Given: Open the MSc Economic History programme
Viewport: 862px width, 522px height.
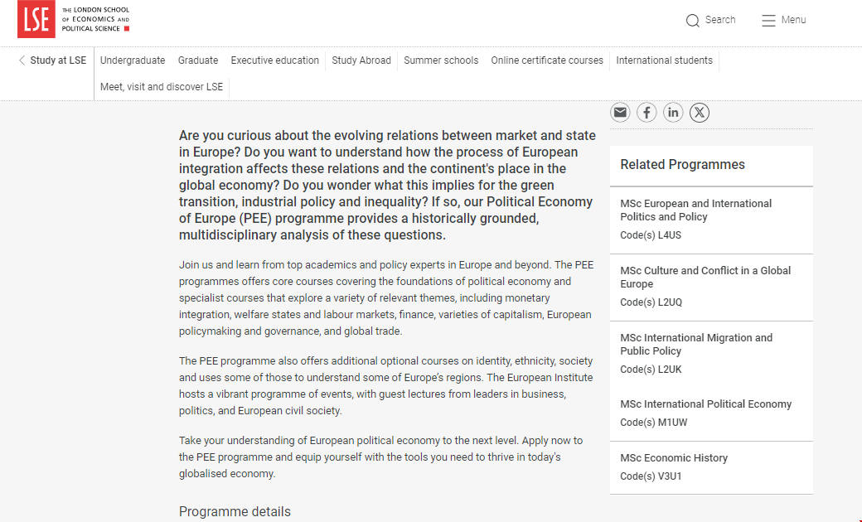Looking at the screenshot, I should click(x=674, y=458).
